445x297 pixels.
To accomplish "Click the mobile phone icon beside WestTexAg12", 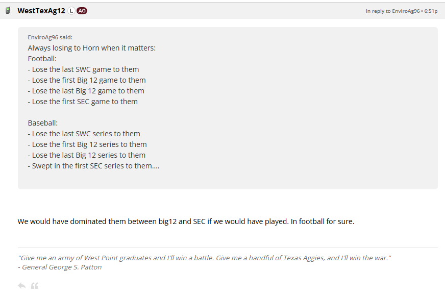I will click(8, 11).
